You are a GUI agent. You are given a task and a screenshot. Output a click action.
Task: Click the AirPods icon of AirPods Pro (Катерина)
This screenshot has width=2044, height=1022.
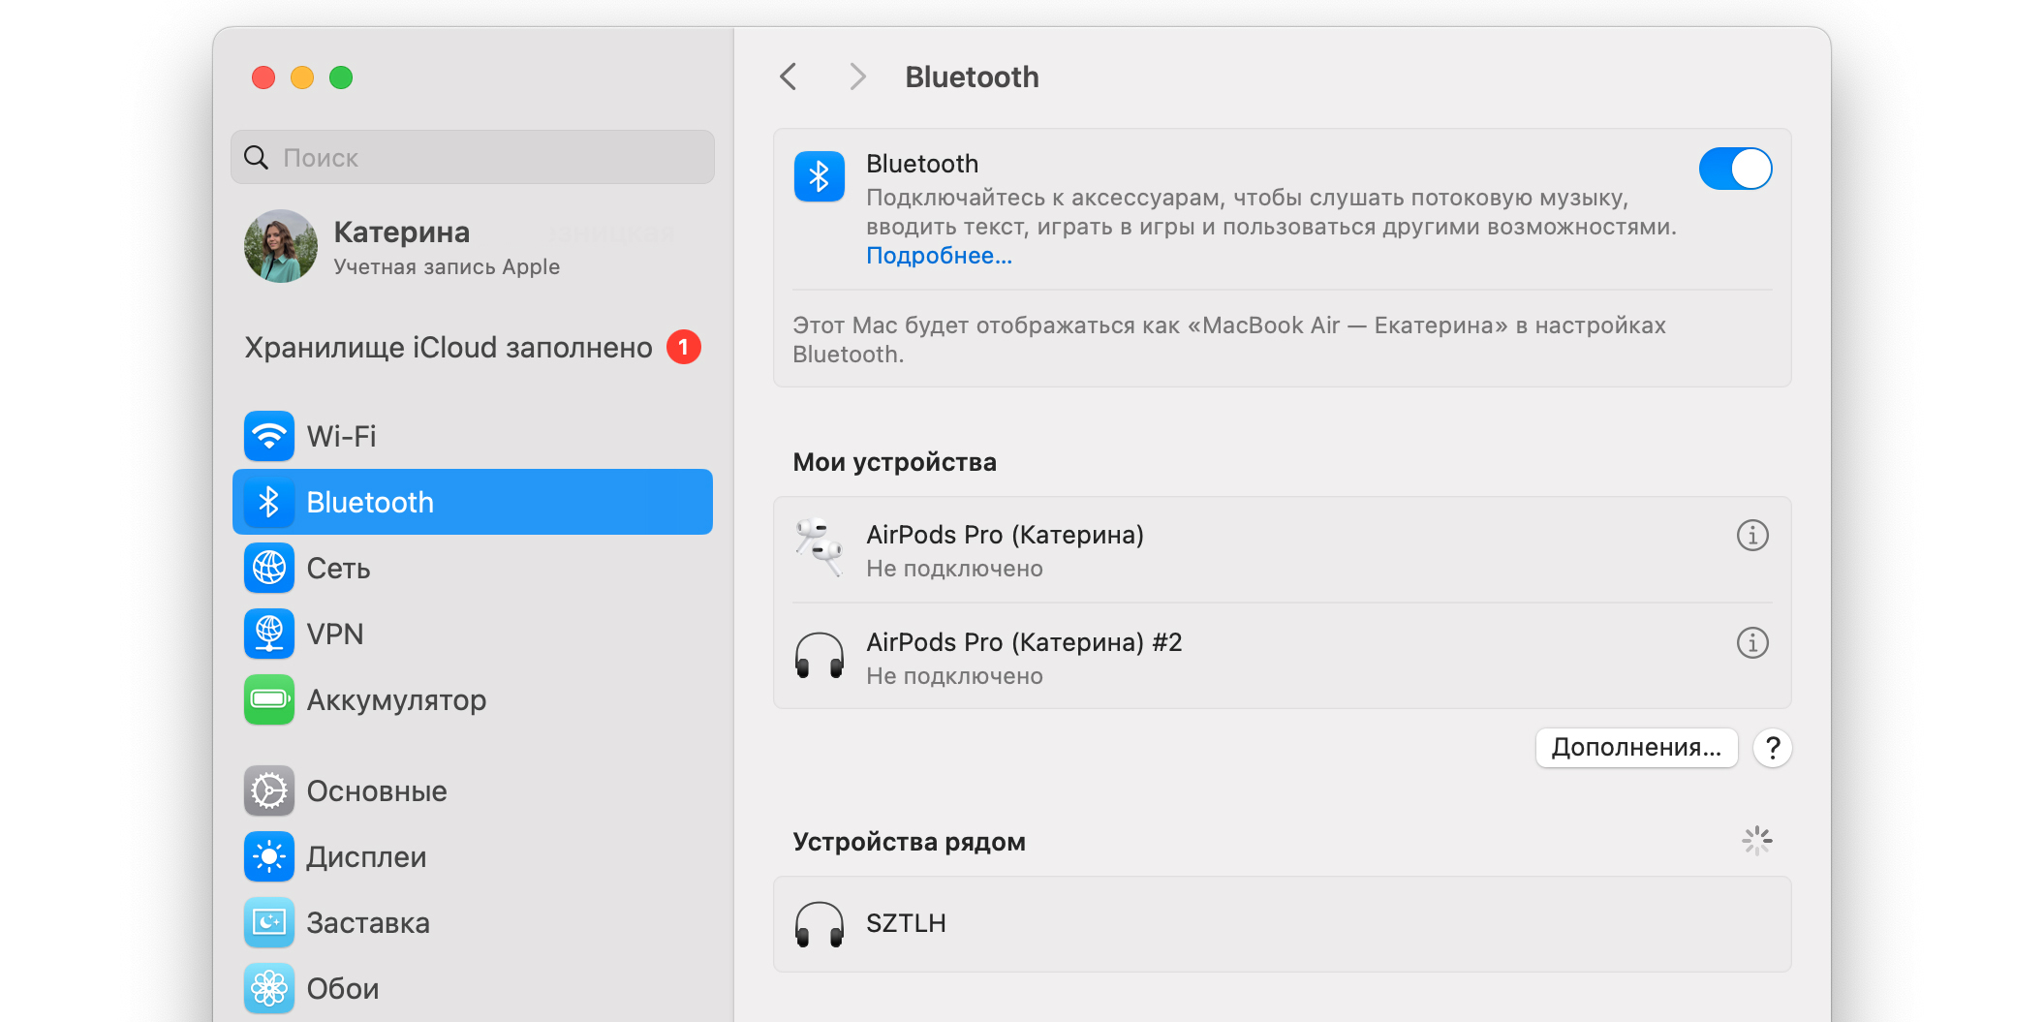819,547
